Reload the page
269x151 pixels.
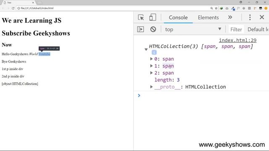(13, 8)
